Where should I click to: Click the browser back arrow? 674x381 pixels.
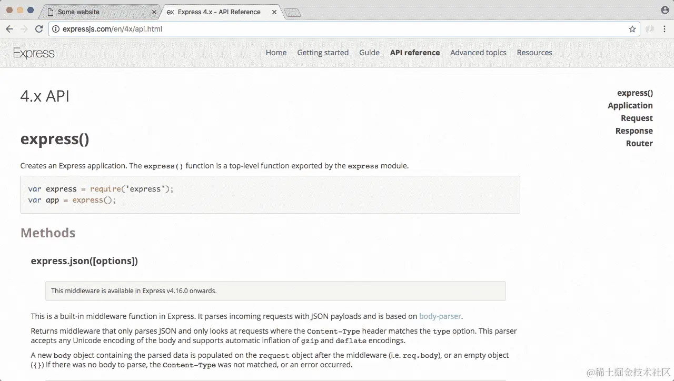9,29
